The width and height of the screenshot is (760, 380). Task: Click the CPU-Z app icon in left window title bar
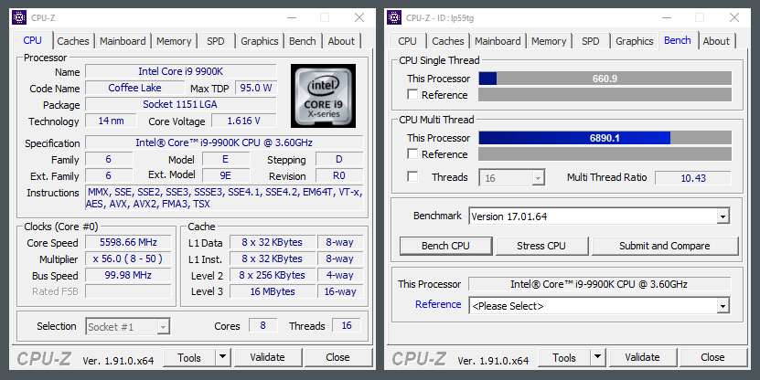pyautogui.click(x=19, y=17)
